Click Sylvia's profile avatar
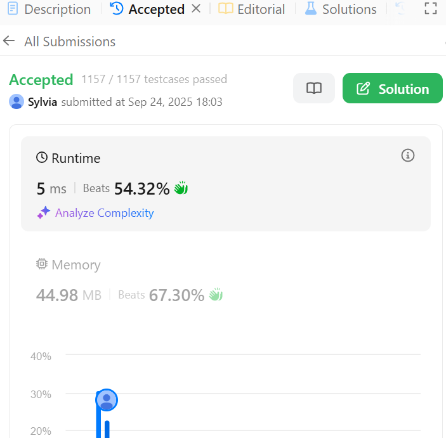 click(16, 102)
